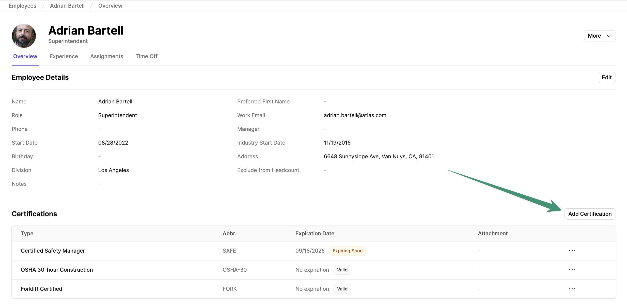
Task: Go to Employees breadcrumb link
Action: [x=22, y=6]
